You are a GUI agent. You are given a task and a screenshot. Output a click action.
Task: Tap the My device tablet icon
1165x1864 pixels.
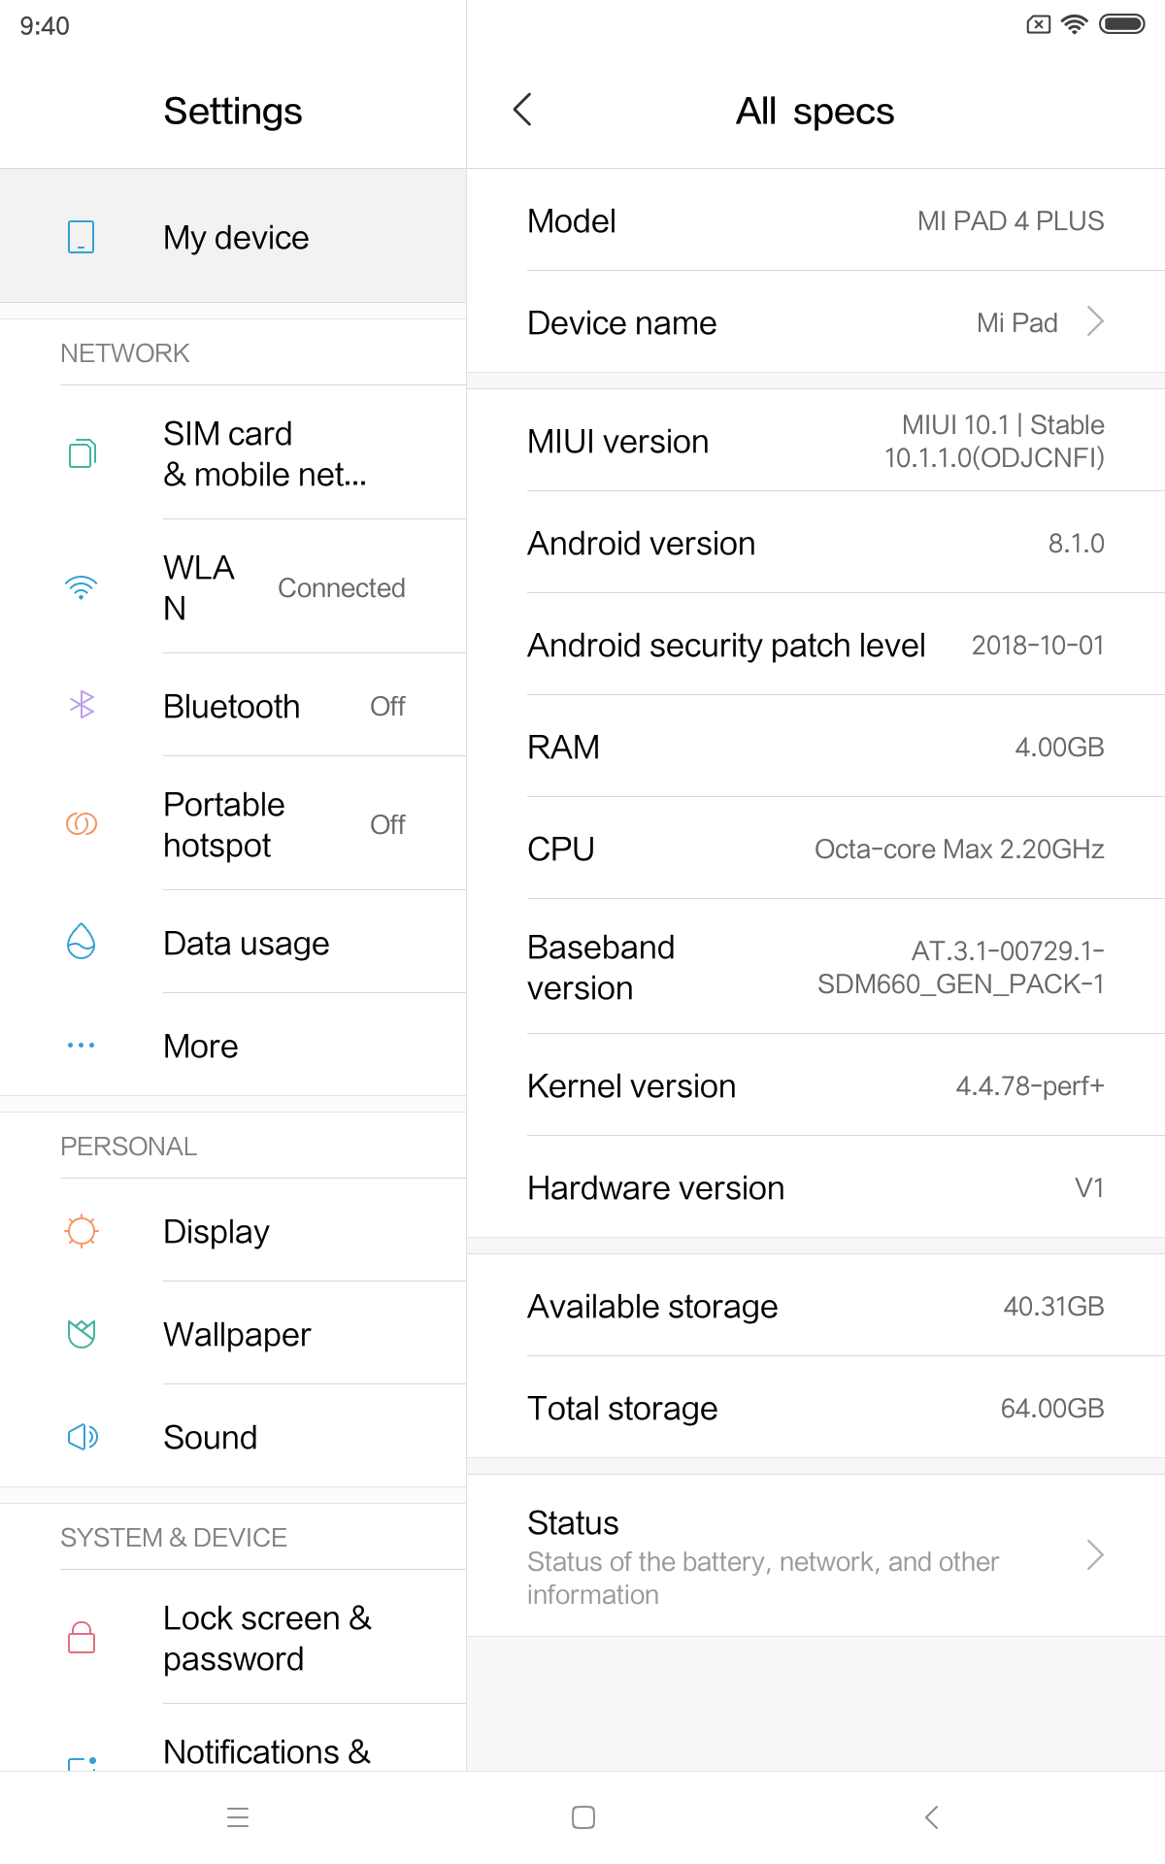[x=82, y=237]
